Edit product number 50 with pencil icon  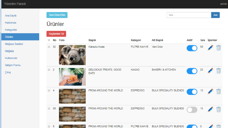[x=210, y=109]
